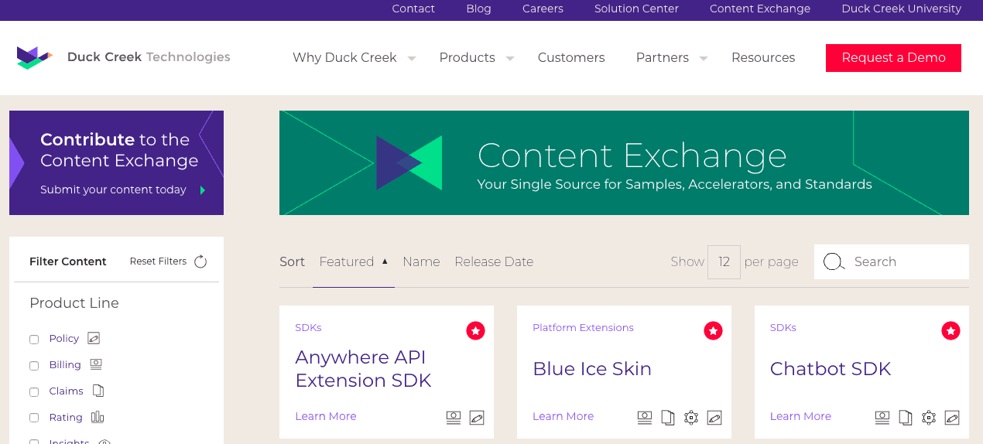Open the Products menu dropdown arrow
The image size is (983, 444).
click(510, 58)
